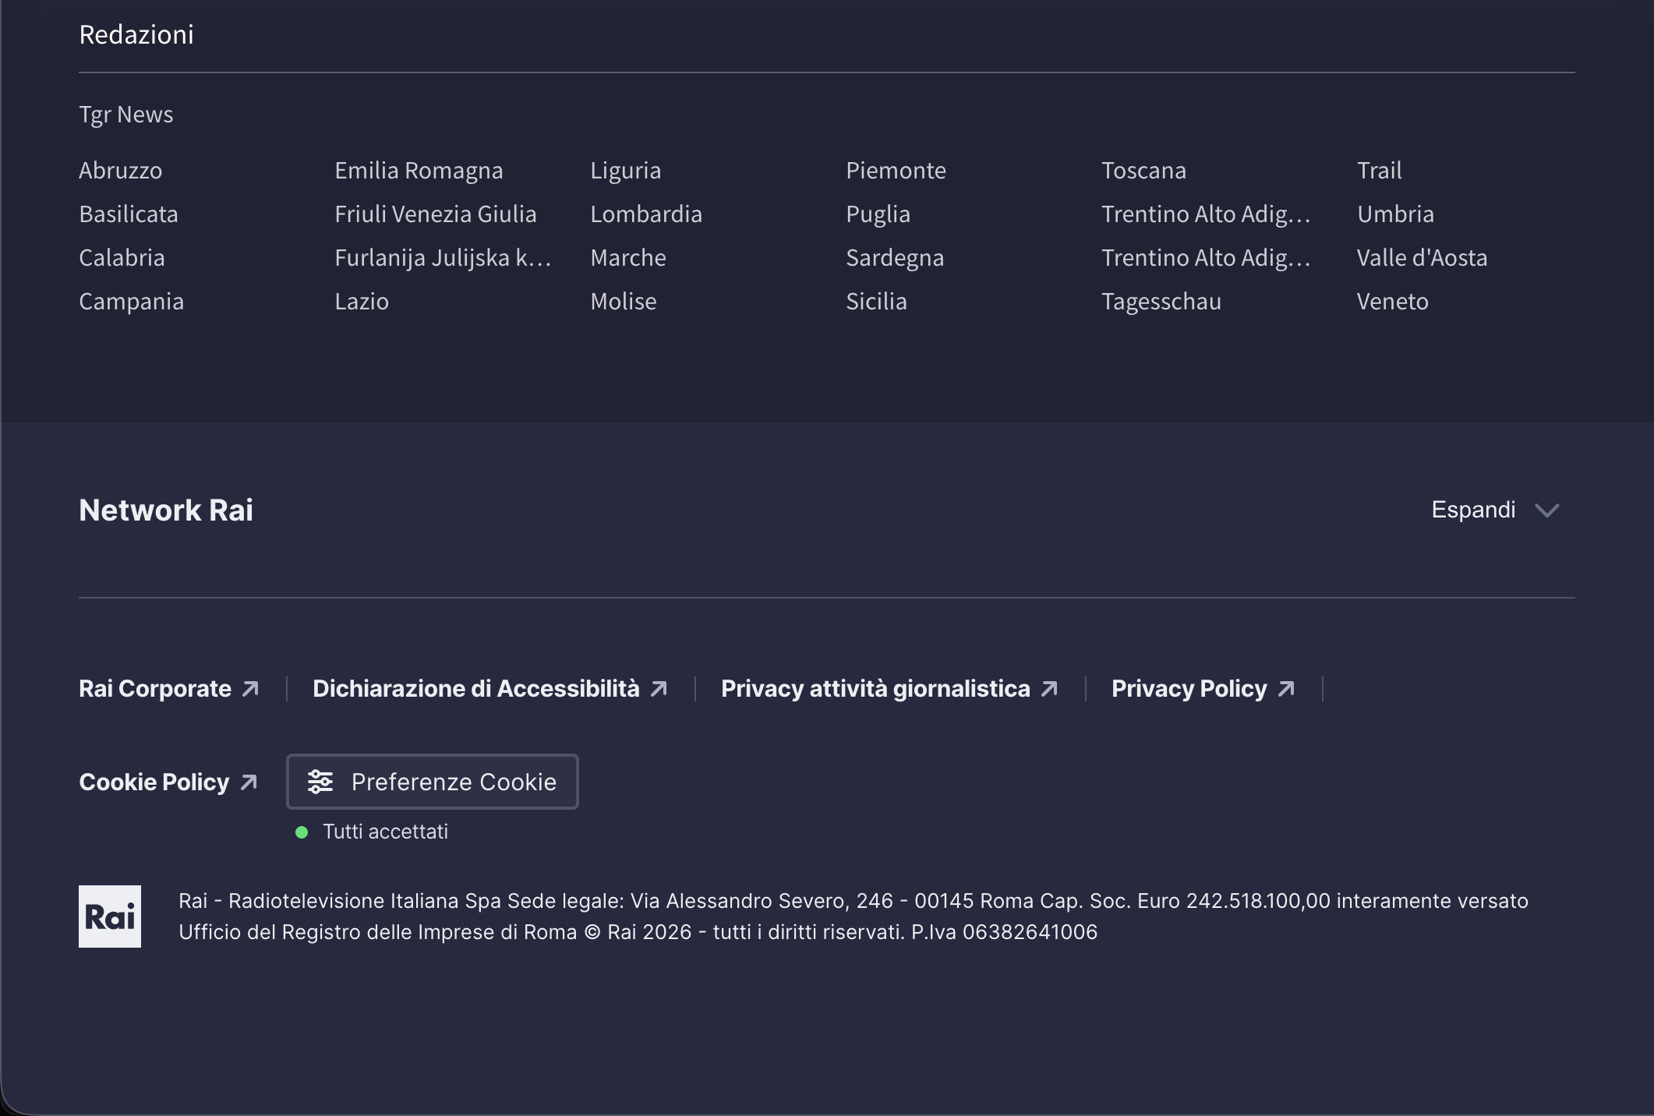The width and height of the screenshot is (1654, 1116).
Task: Go to Basilicata newsroom
Action: point(129,214)
